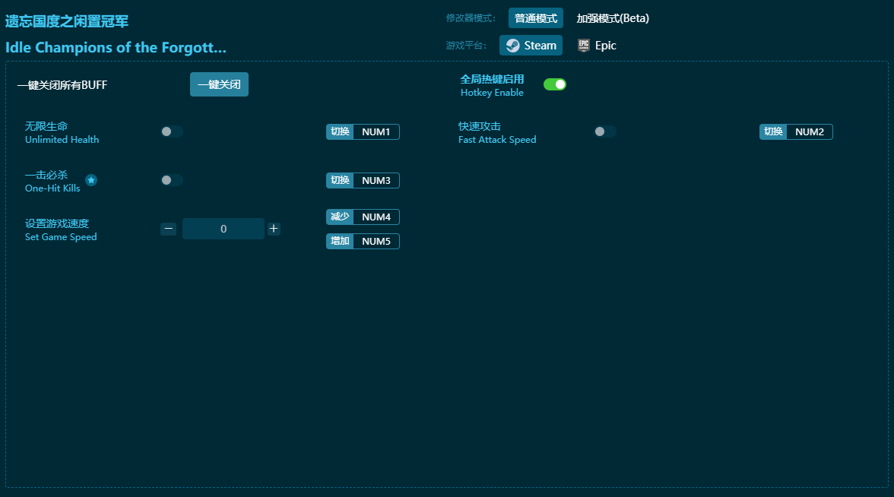Click the Set Game Speed label

point(61,230)
